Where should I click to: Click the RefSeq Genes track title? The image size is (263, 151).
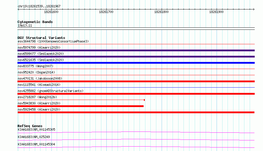(x=30, y=126)
